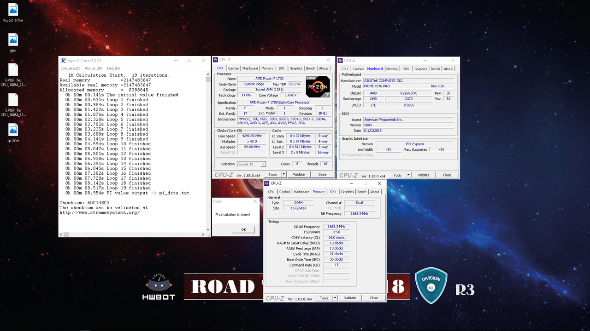The image size is (590, 331).
Task: Open Socket #1 selection dropdown
Action: point(252,164)
